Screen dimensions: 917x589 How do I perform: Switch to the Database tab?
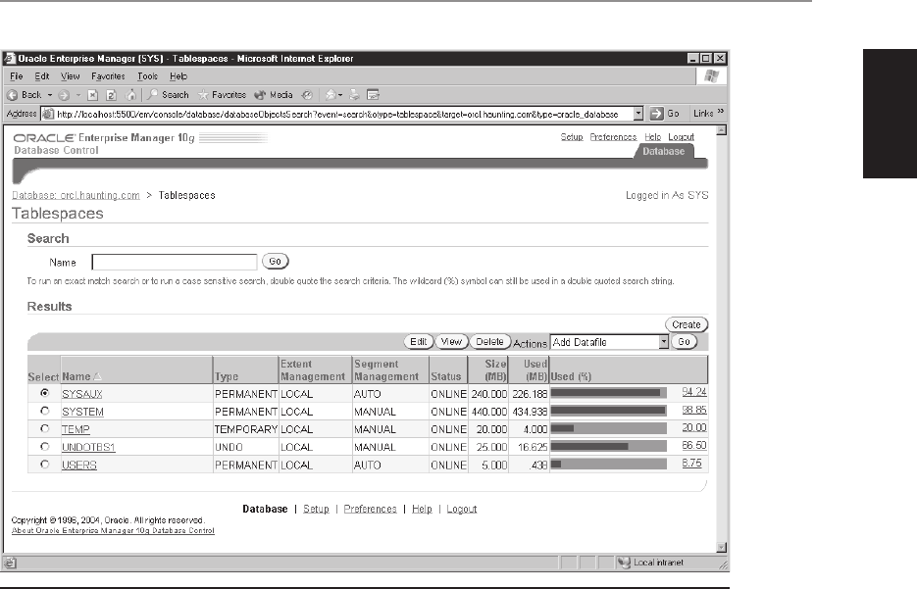pyautogui.click(x=664, y=151)
